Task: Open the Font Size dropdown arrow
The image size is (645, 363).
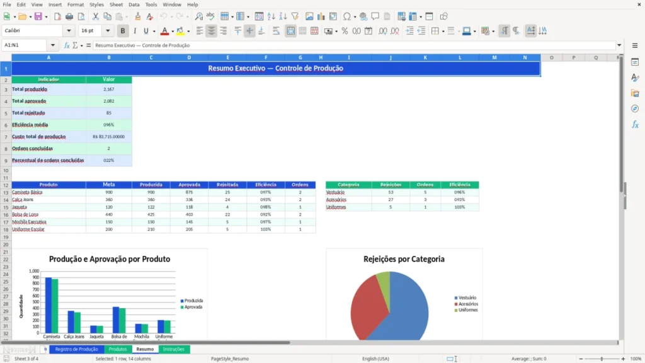Action: (x=108, y=30)
